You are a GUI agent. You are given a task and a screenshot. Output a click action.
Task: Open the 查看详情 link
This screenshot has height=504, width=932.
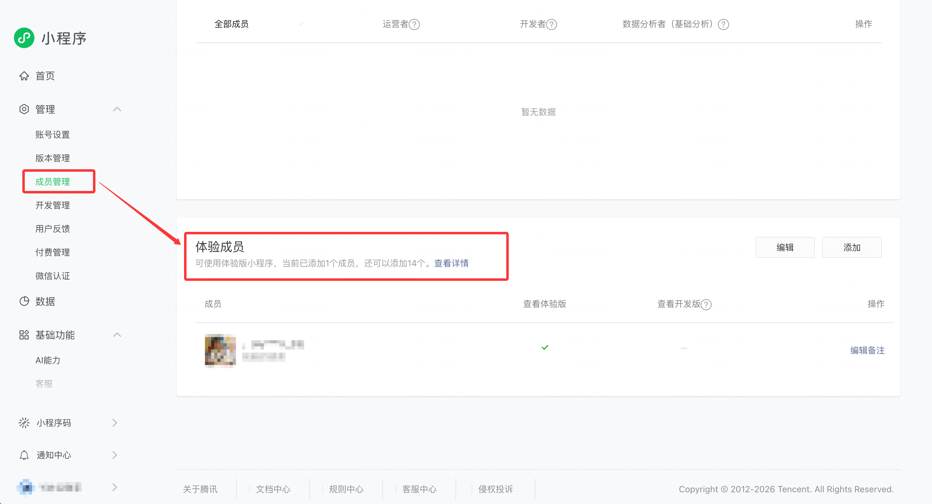pos(451,263)
